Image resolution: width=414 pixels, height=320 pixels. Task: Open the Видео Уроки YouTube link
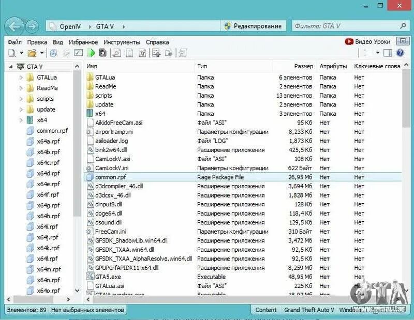[x=367, y=42]
